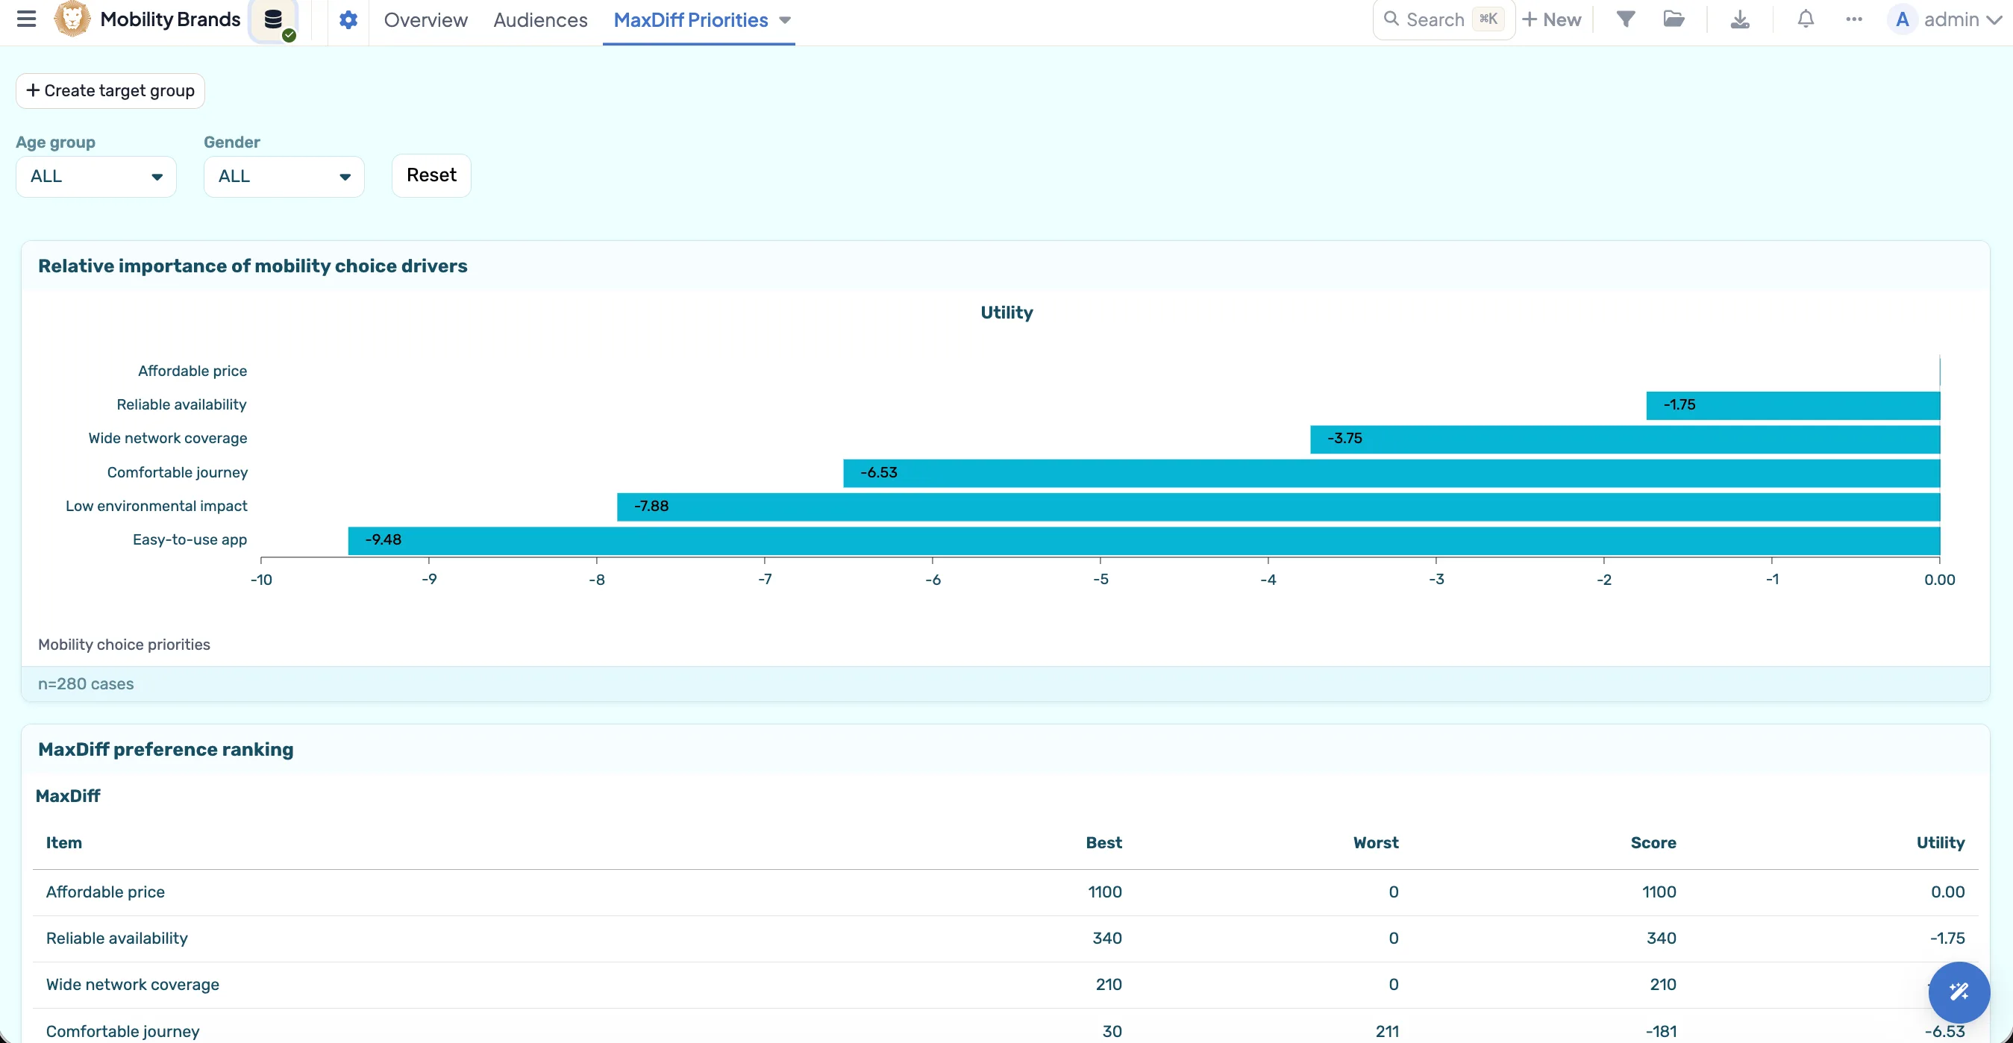2013x1043 pixels.
Task: Click the Score value -181
Action: click(x=1661, y=1031)
